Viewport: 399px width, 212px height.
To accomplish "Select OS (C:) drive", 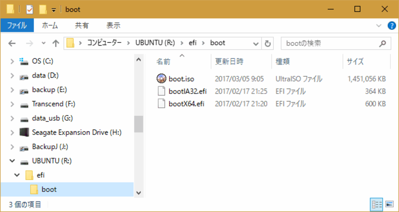I will pyautogui.click(x=43, y=61).
